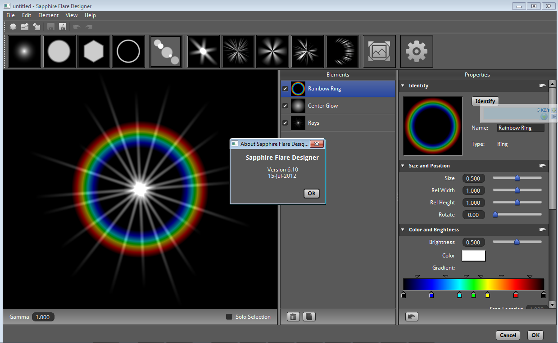Add the multi-circle chain element

click(x=166, y=52)
